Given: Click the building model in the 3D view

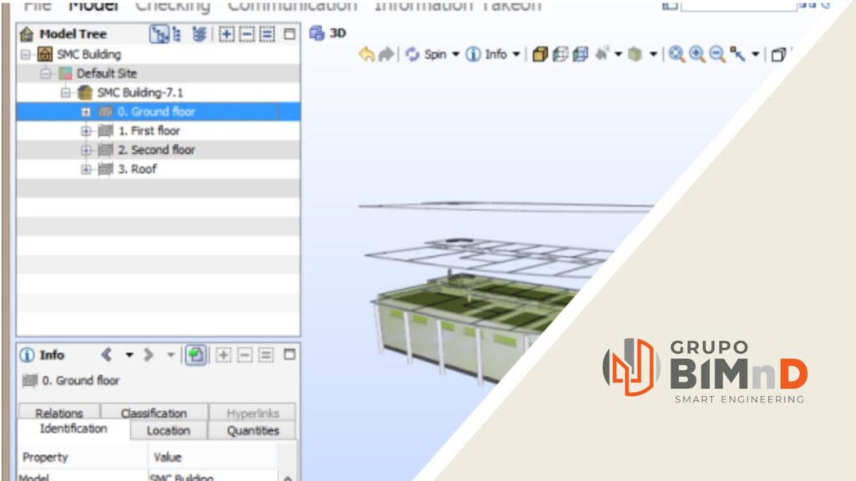Looking at the screenshot, I should (468, 317).
